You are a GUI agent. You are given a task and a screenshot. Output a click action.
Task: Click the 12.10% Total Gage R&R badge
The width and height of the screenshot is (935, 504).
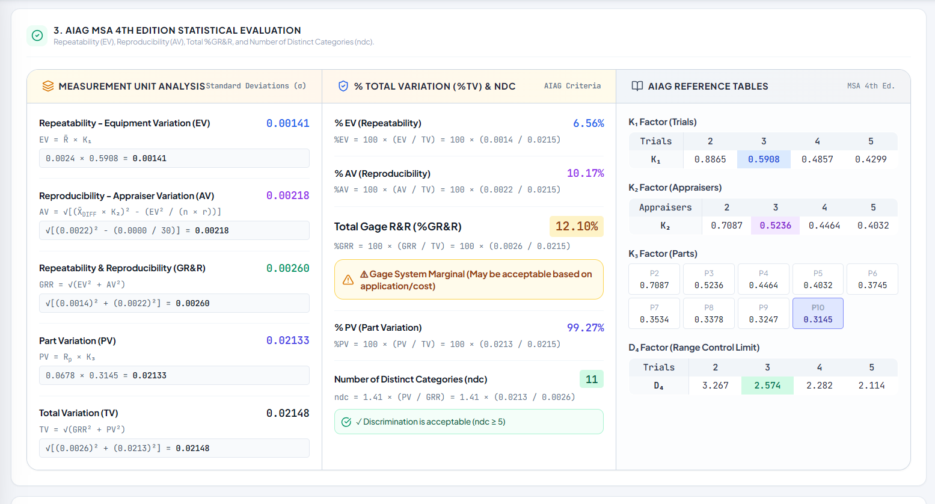click(577, 227)
